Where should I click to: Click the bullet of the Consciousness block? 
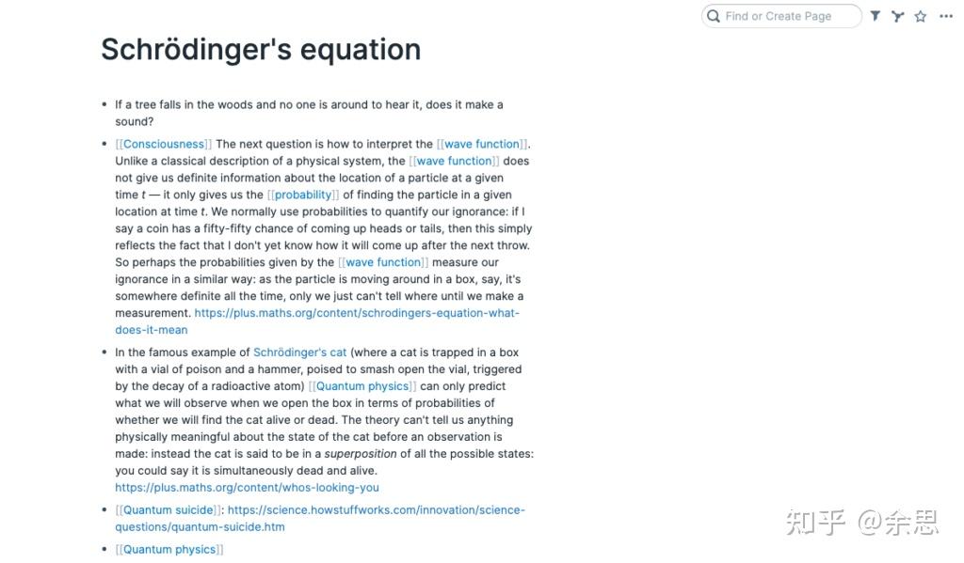tap(104, 144)
